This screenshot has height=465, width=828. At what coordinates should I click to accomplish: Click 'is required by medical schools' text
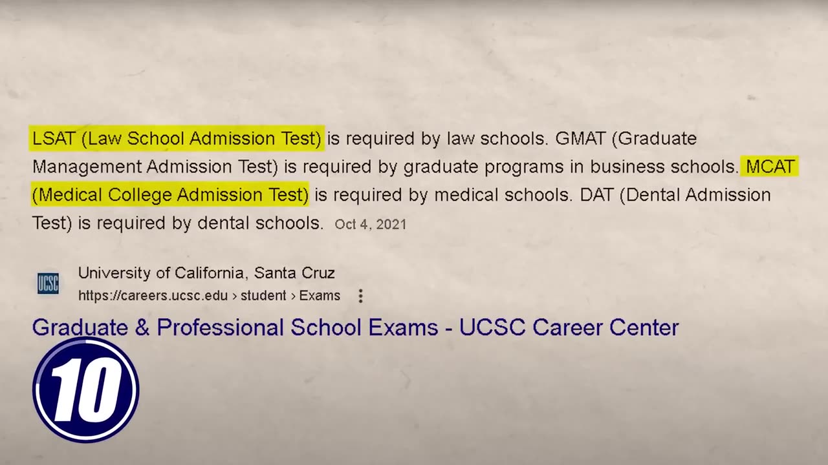pyautogui.click(x=443, y=194)
